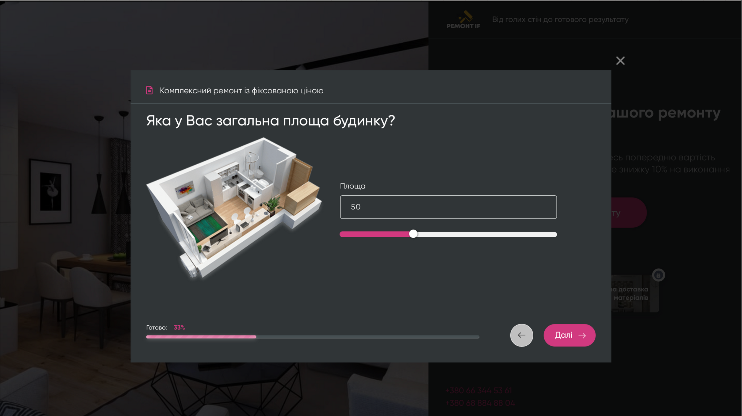
Task: Click the Далі next button
Action: click(x=569, y=335)
